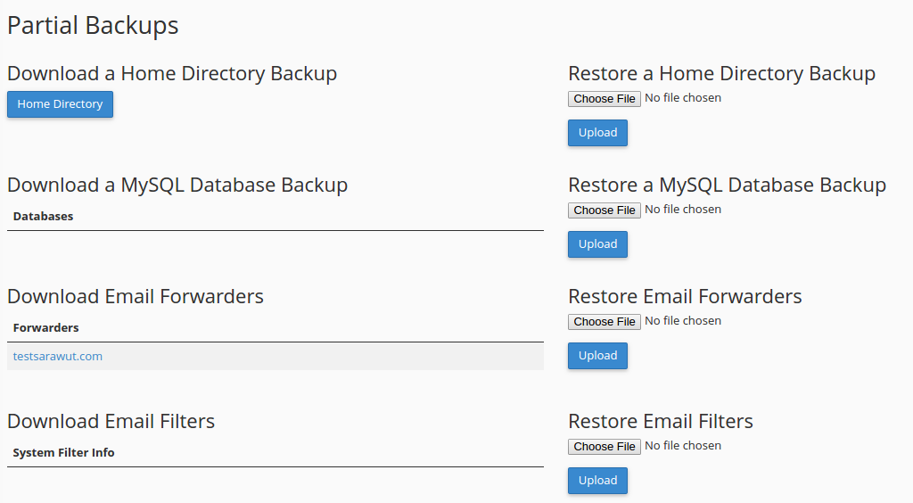913x503 pixels.
Task: Choose file for Email Filters restore
Action: pyautogui.click(x=605, y=446)
